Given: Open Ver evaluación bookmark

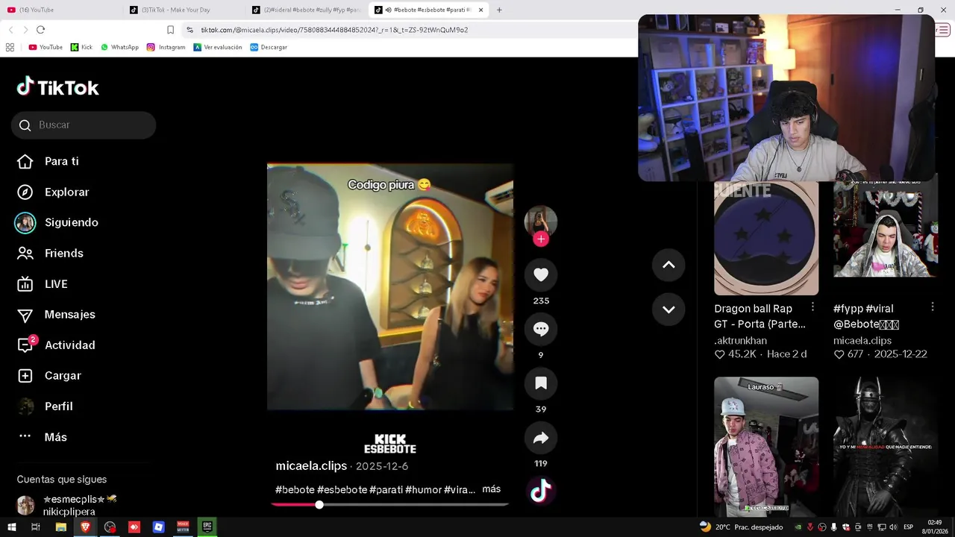Looking at the screenshot, I should coord(218,47).
